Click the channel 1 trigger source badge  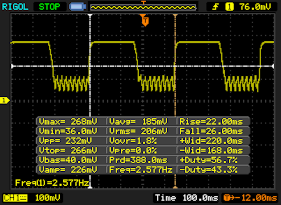coord(229,7)
